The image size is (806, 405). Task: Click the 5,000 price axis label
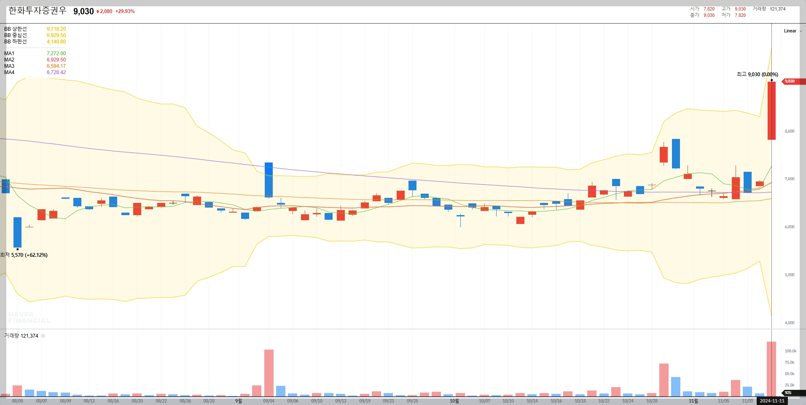(x=790, y=275)
